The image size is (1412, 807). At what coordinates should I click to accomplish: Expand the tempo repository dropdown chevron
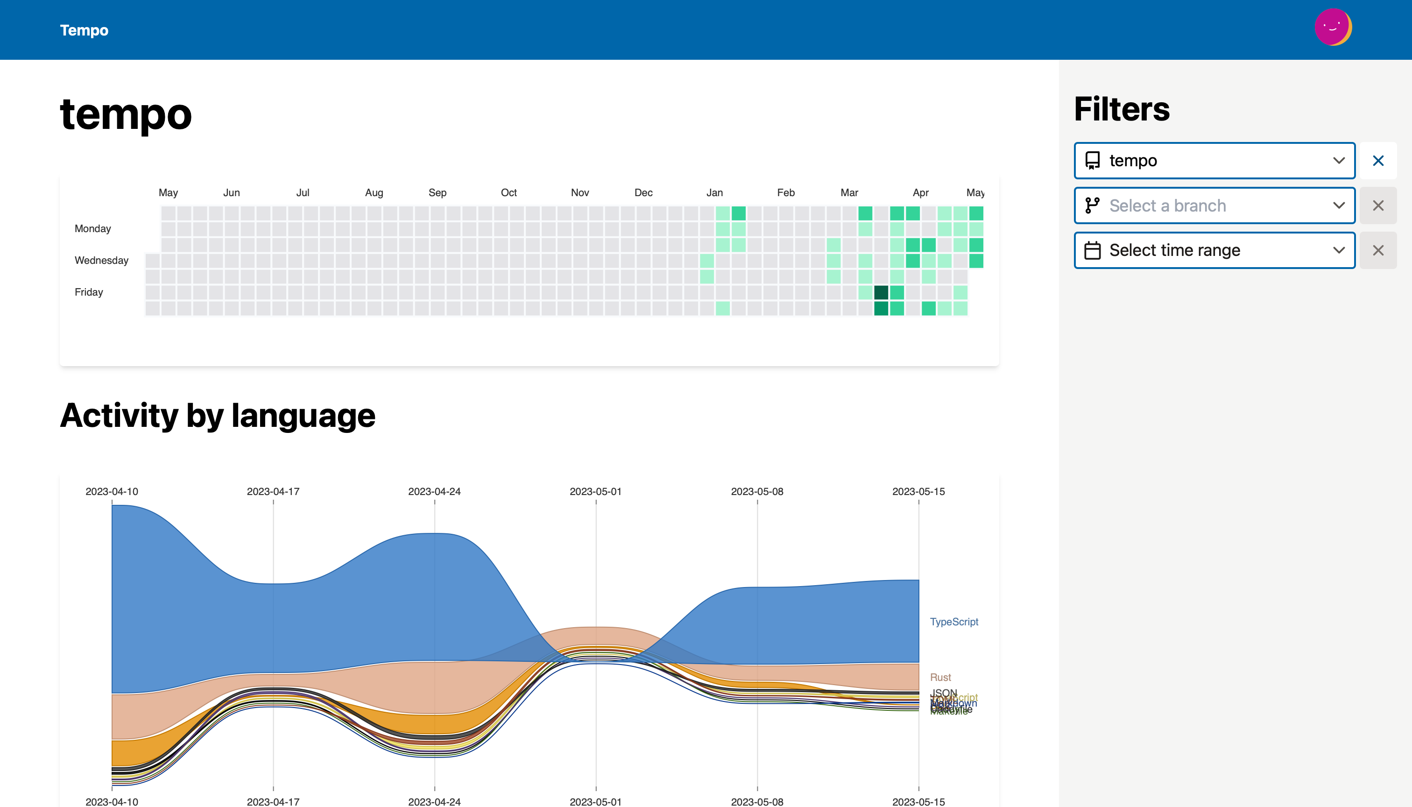1338,161
